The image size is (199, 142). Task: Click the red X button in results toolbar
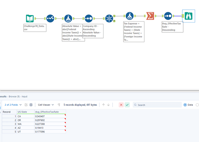point(121,105)
